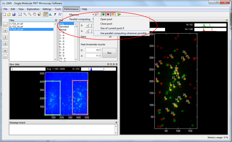Open the Files panel menu icon
Screen dimensions: 232x142
pyautogui.click(x=56, y=20)
